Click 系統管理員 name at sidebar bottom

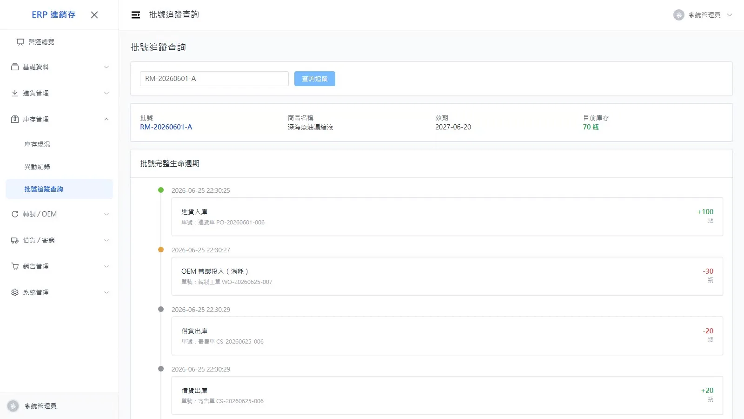click(x=40, y=406)
